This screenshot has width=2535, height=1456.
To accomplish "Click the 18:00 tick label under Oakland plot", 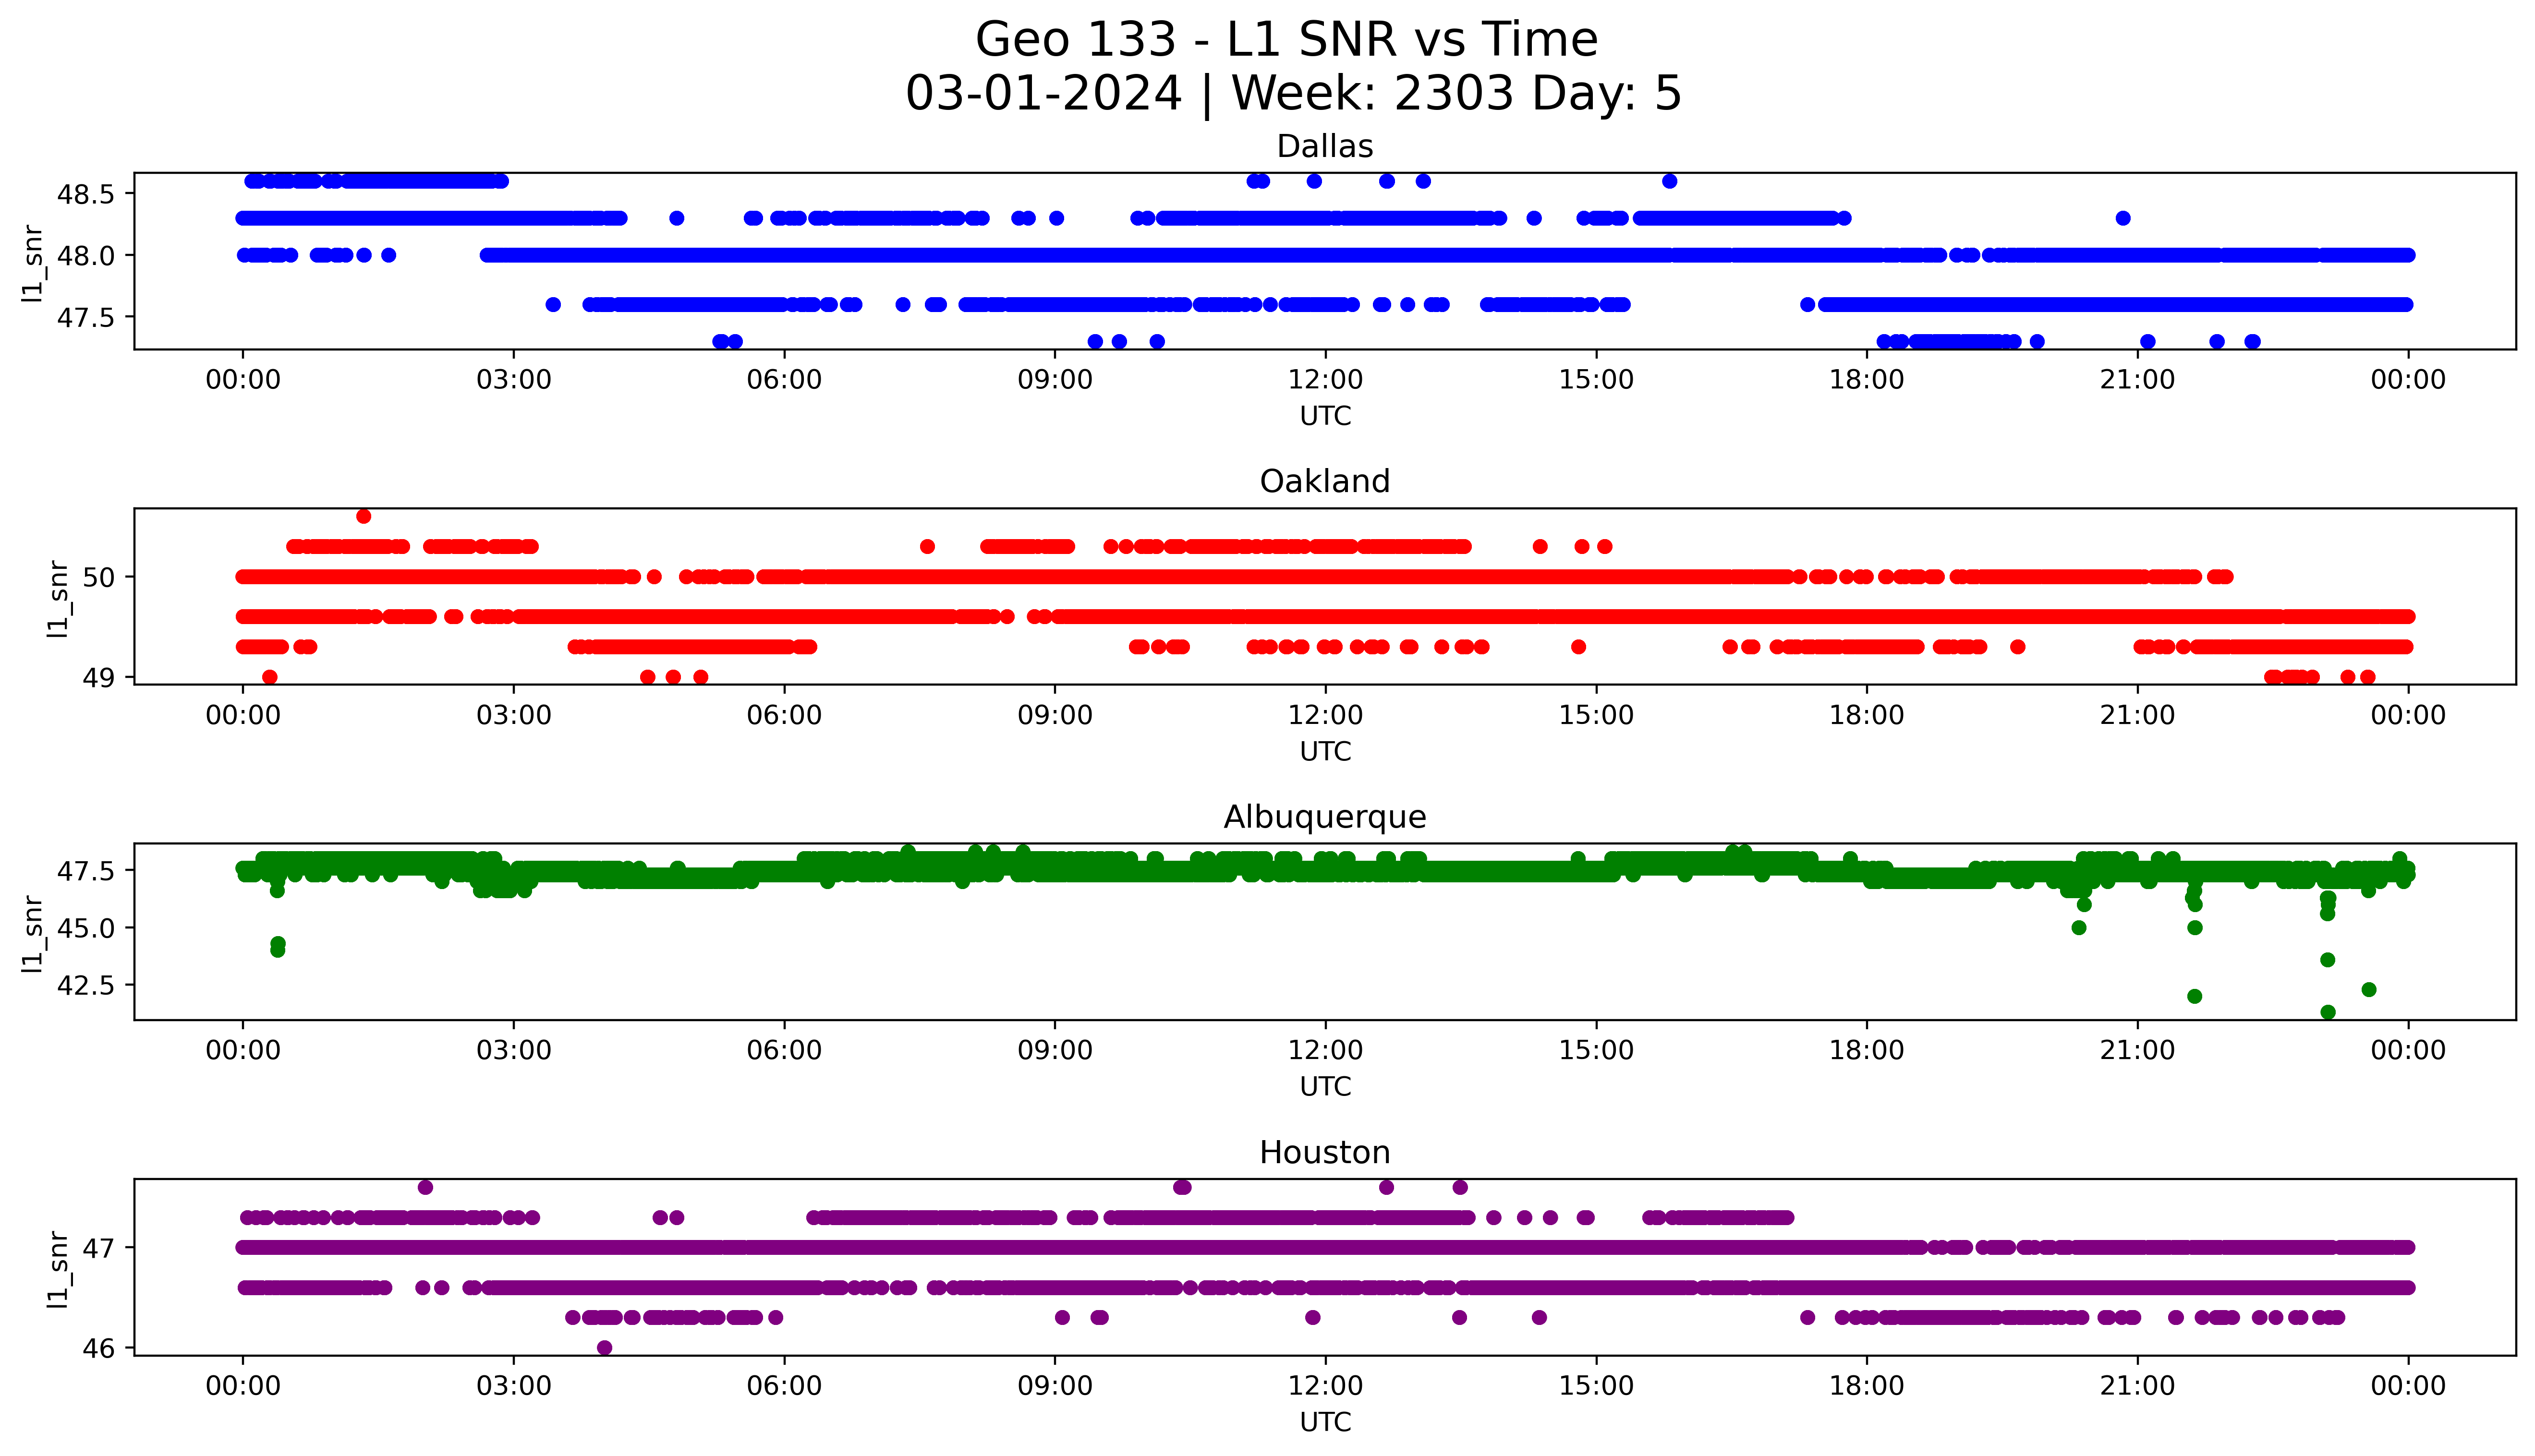I will [1867, 715].
